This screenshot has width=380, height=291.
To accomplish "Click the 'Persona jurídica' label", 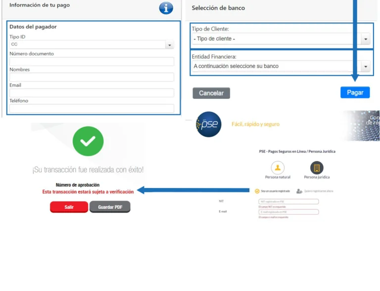I will coord(317,177).
